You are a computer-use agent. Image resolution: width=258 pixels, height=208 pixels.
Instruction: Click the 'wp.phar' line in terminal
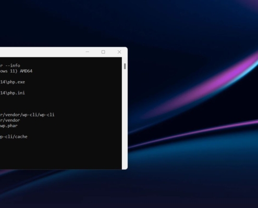click(x=9, y=126)
